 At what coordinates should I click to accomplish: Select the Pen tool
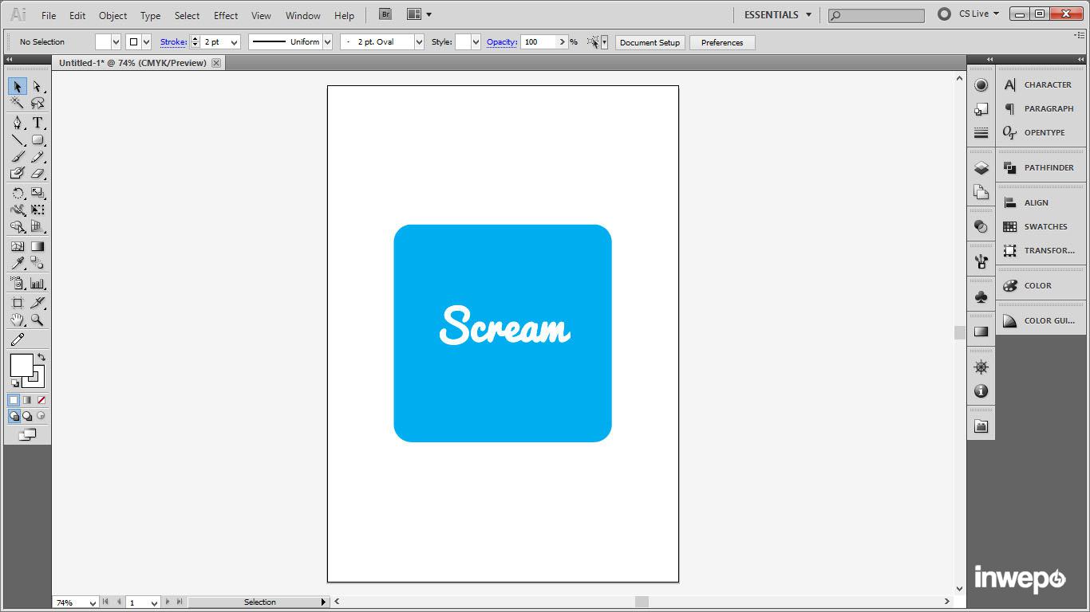pos(18,123)
